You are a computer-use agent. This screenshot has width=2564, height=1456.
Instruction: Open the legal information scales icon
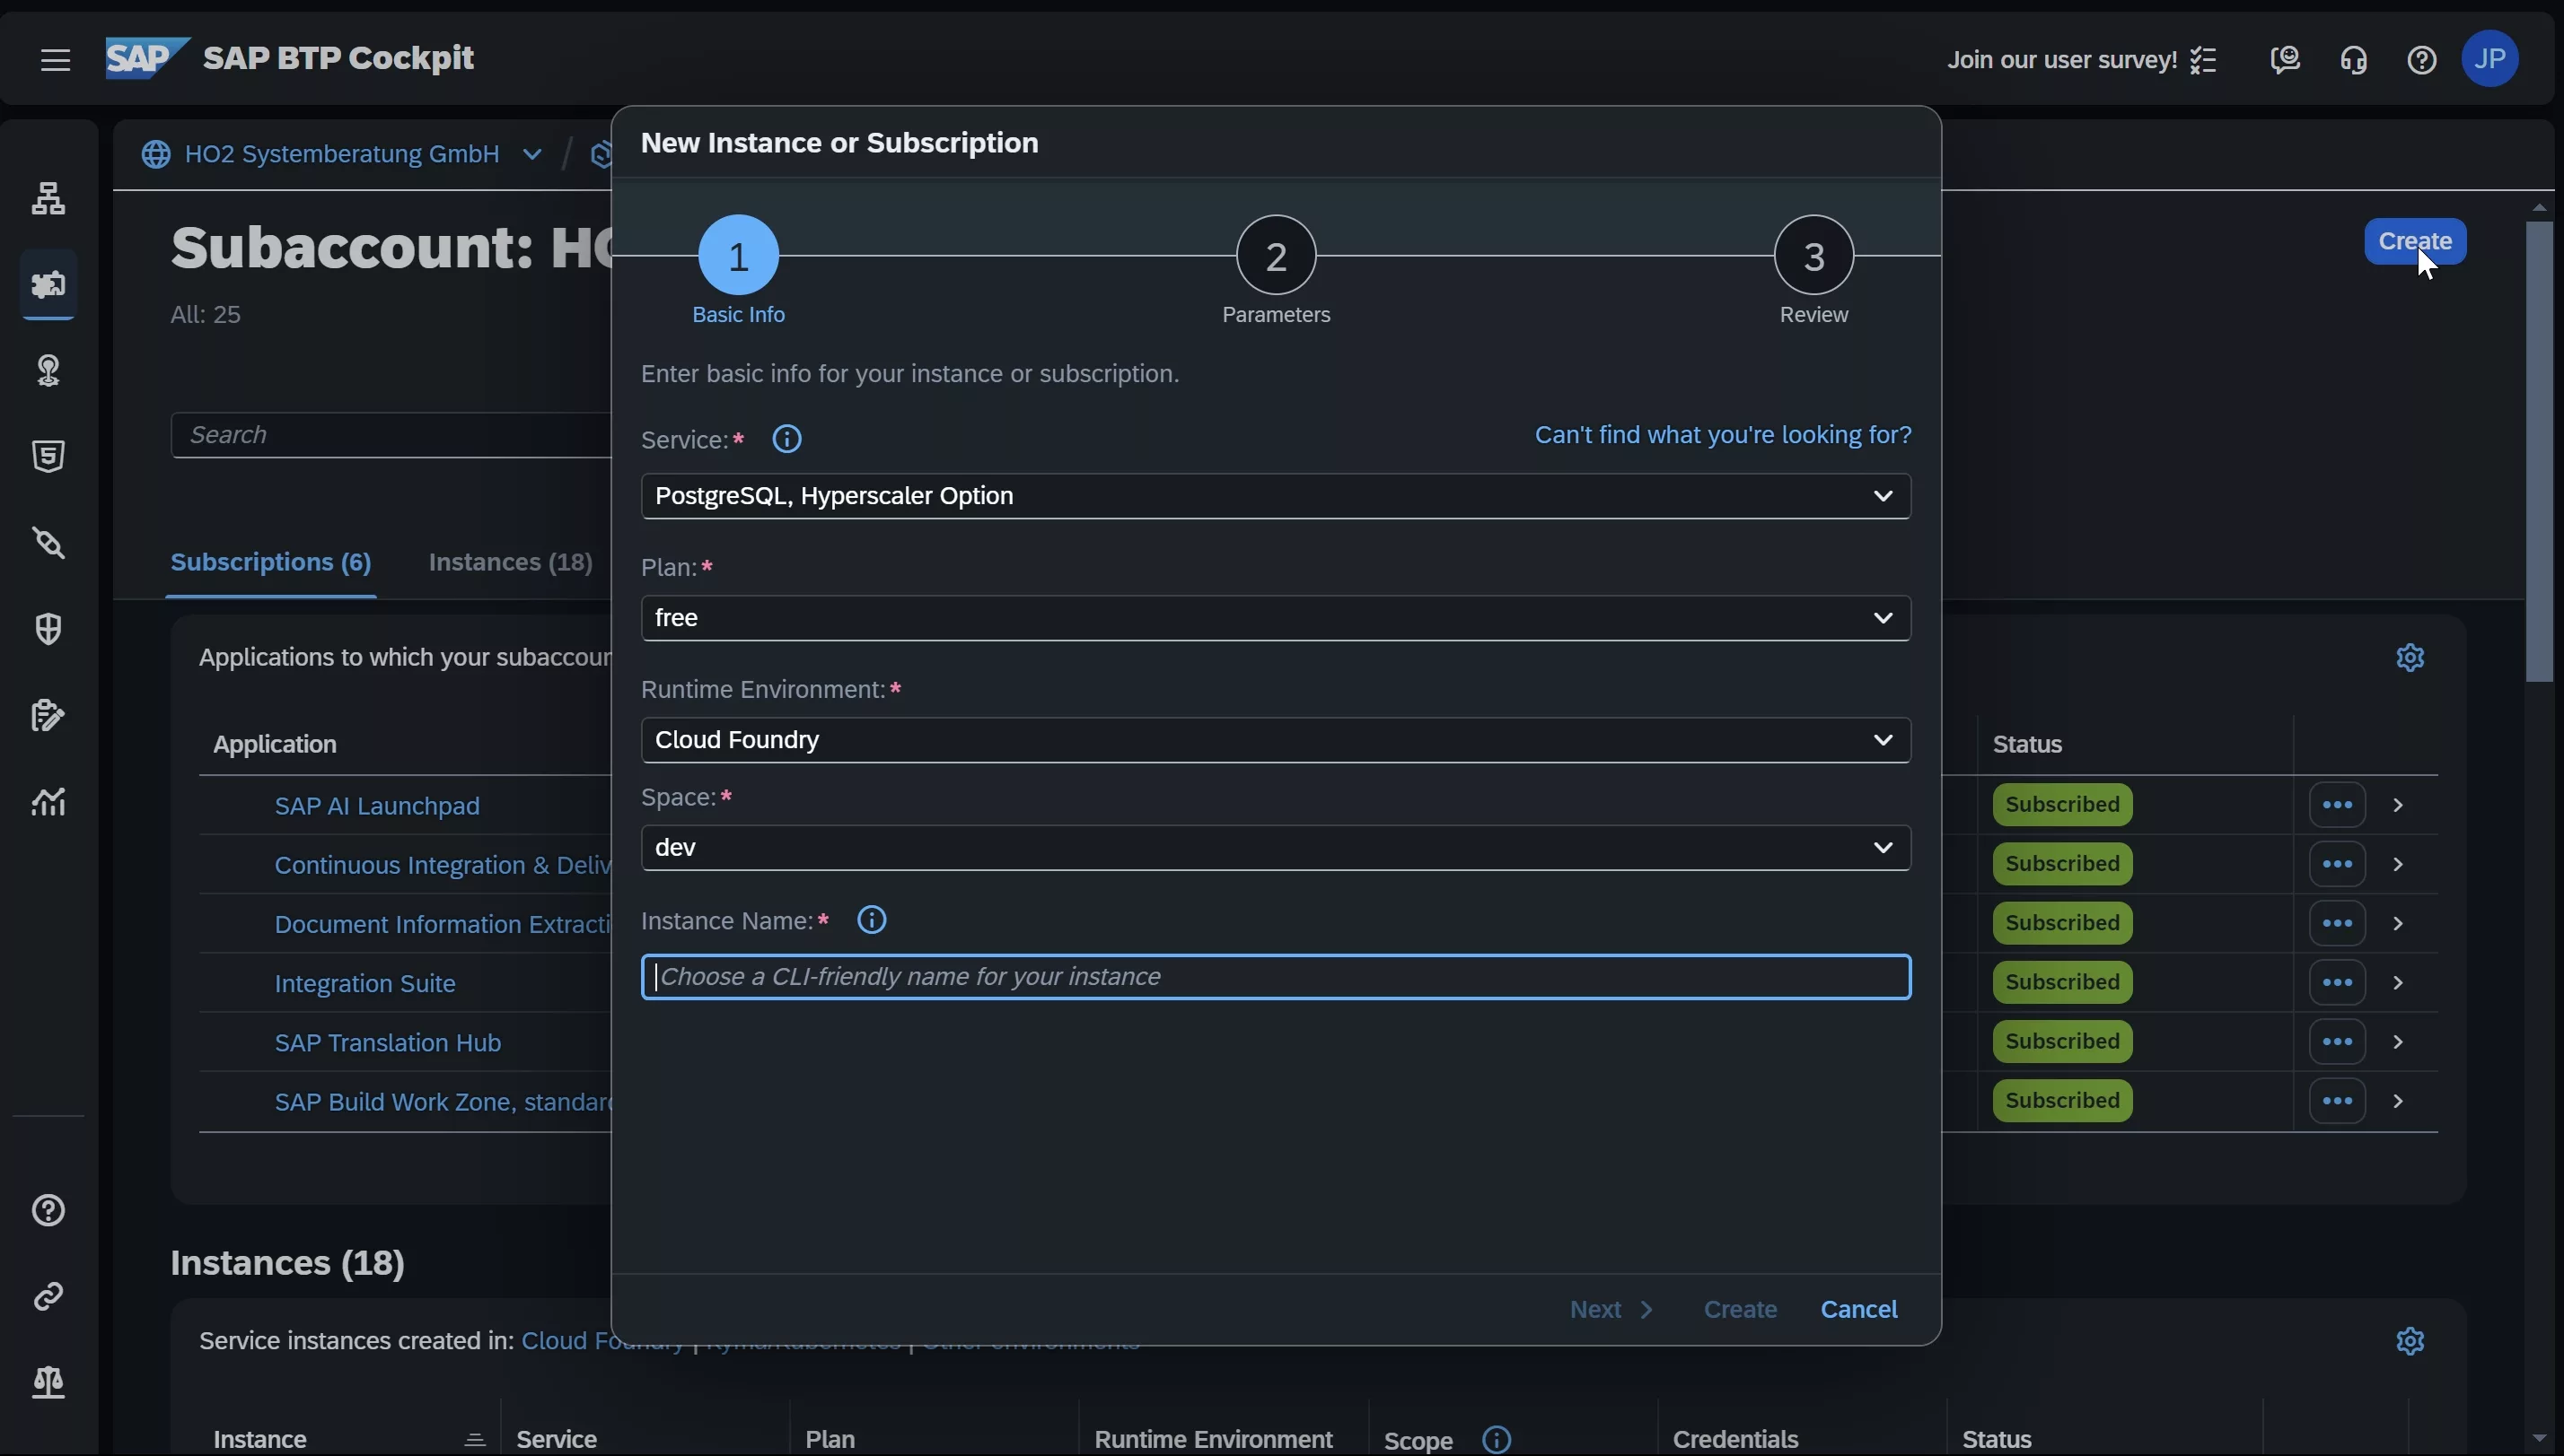48,1382
